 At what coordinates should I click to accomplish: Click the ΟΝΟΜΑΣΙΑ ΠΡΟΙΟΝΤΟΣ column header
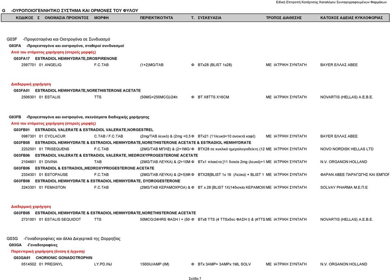pyautogui.click(x=67, y=18)
